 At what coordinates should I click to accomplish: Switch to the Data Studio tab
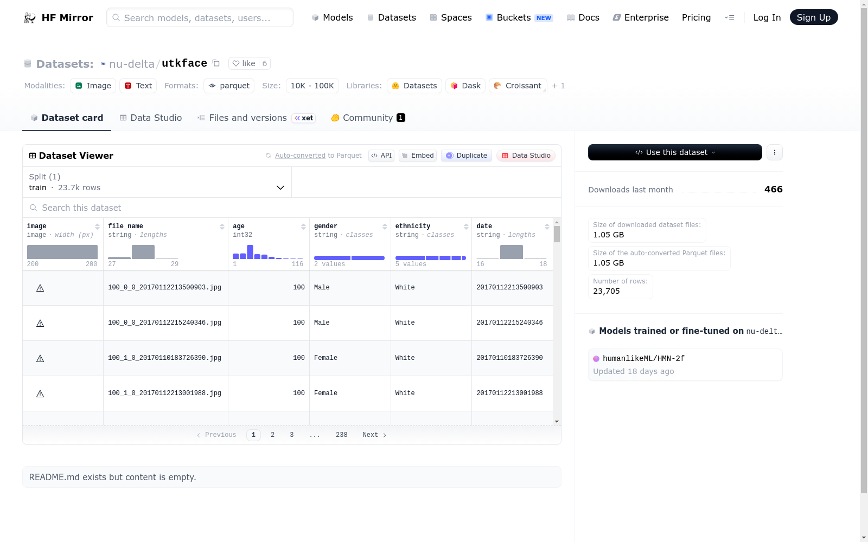pyautogui.click(x=151, y=118)
